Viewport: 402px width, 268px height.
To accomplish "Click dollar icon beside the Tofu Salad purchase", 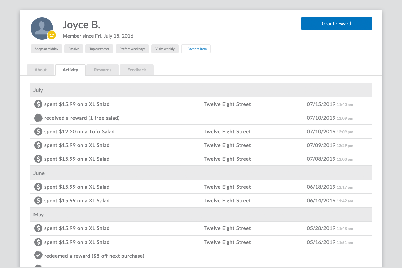I will coord(38,132).
